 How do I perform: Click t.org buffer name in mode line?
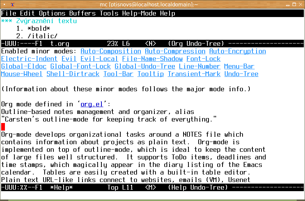(60, 44)
